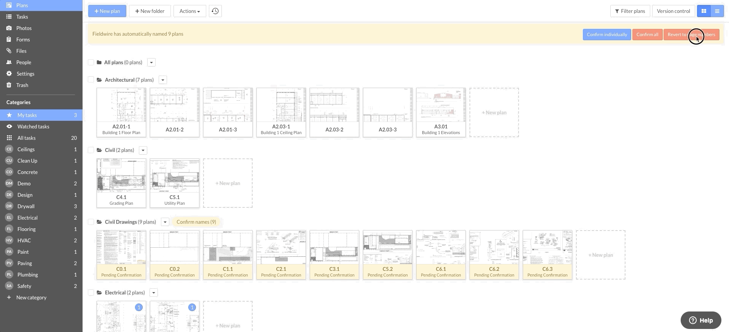Select the Drywall category badge icon
The width and height of the screenshot is (729, 332).
tap(9, 206)
